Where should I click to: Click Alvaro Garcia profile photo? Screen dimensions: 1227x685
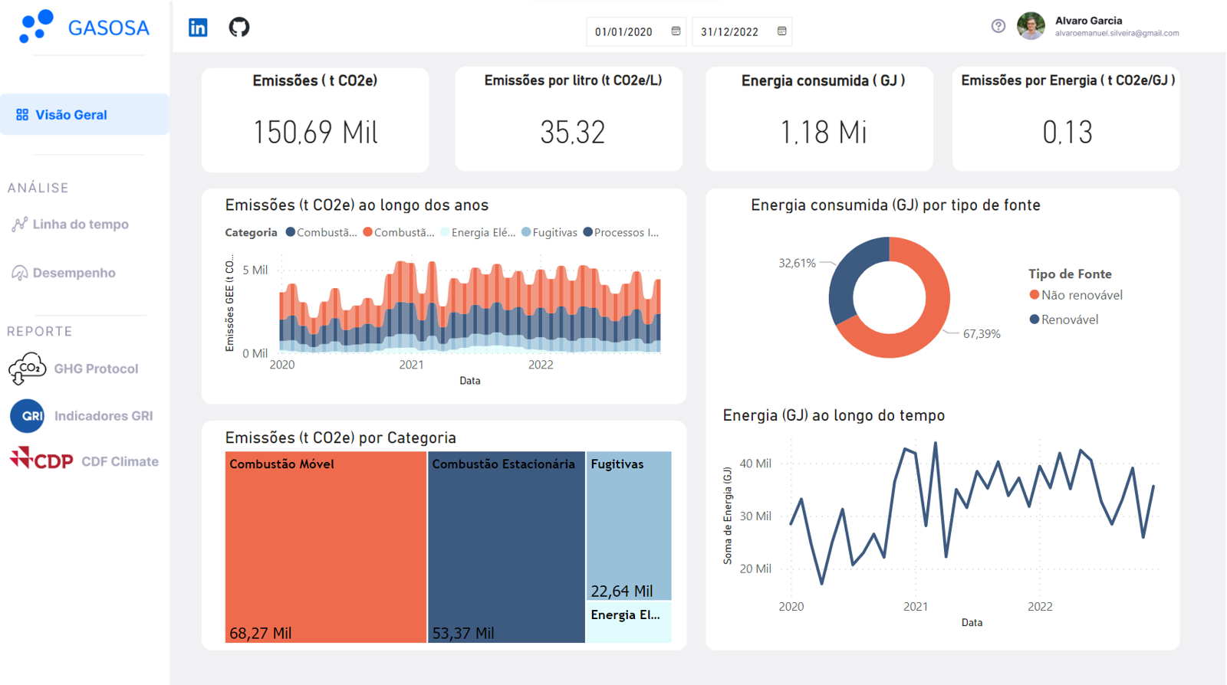(1031, 26)
